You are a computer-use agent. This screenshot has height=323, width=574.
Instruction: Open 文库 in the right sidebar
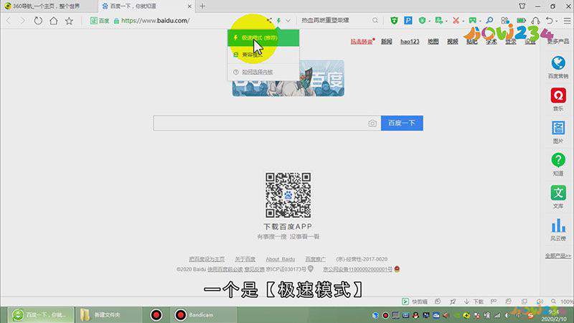[558, 197]
